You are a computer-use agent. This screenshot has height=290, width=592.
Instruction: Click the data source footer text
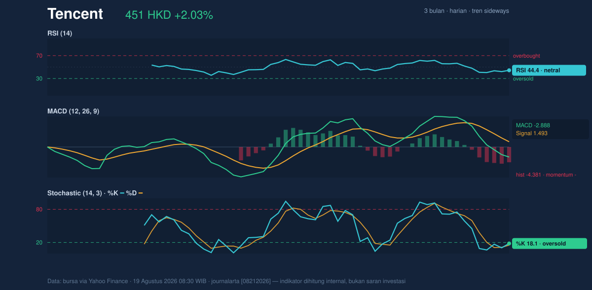226,281
